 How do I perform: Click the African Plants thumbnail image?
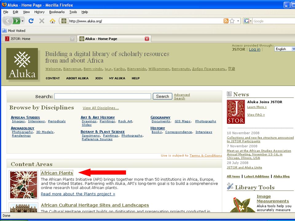24,185
